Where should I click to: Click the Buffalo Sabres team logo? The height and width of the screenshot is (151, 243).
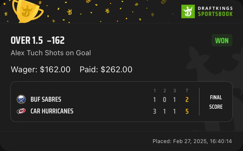[x=21, y=99]
